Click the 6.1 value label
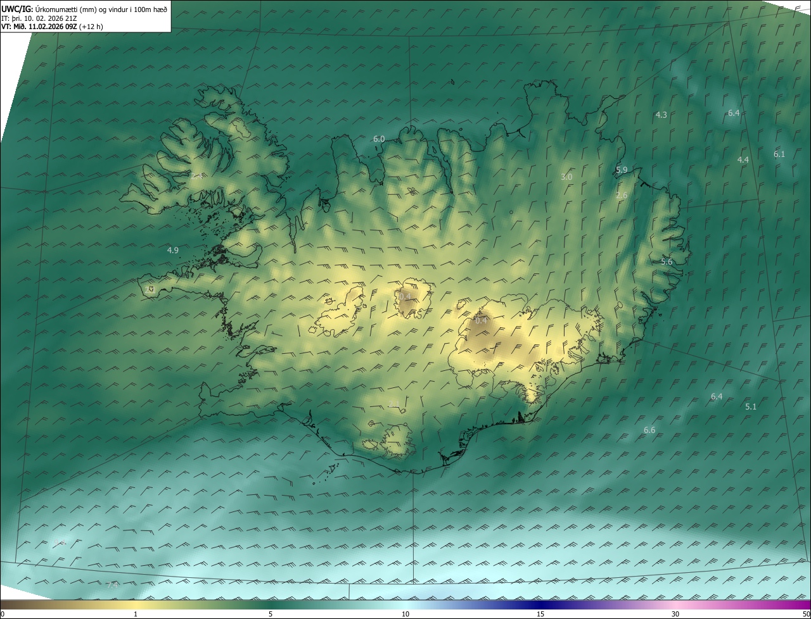The image size is (811, 619). [779, 154]
